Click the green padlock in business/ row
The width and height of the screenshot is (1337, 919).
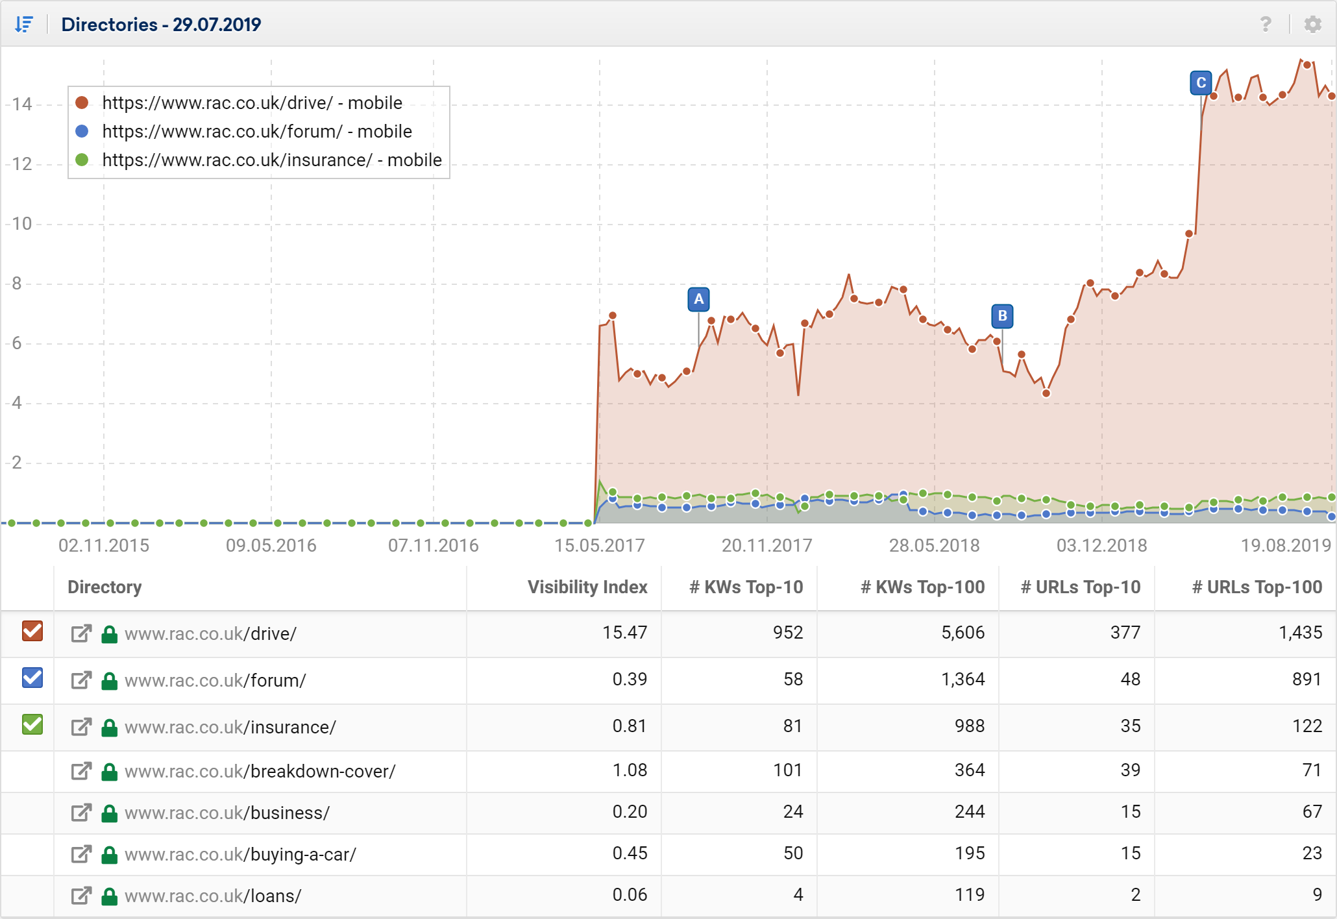pyautogui.click(x=110, y=813)
